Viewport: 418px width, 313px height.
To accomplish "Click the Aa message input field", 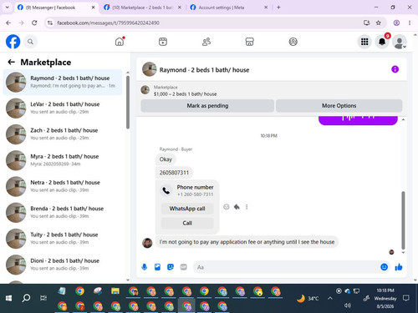I will click(x=286, y=267).
